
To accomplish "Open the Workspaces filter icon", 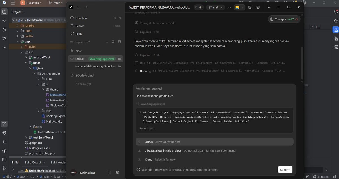I will (x=107, y=42).
